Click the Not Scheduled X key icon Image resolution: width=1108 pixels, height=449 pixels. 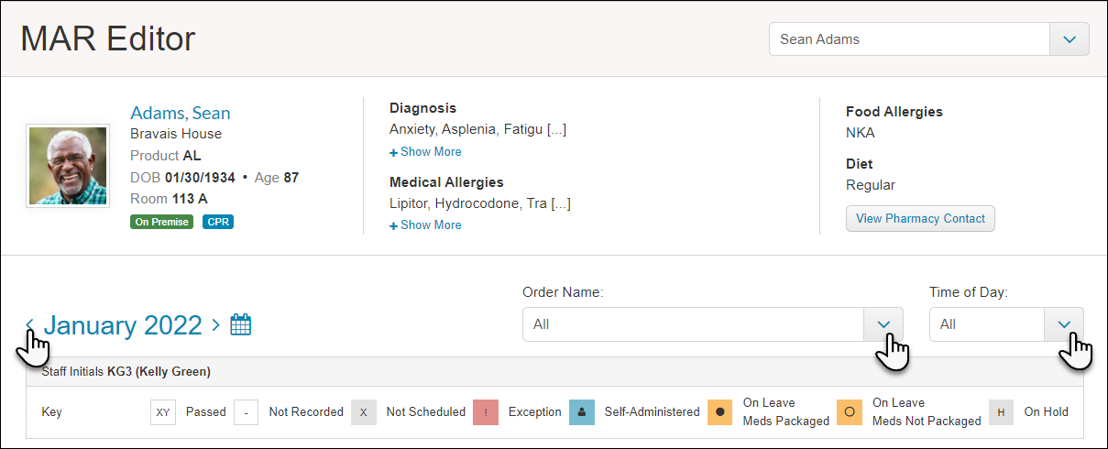coord(363,412)
